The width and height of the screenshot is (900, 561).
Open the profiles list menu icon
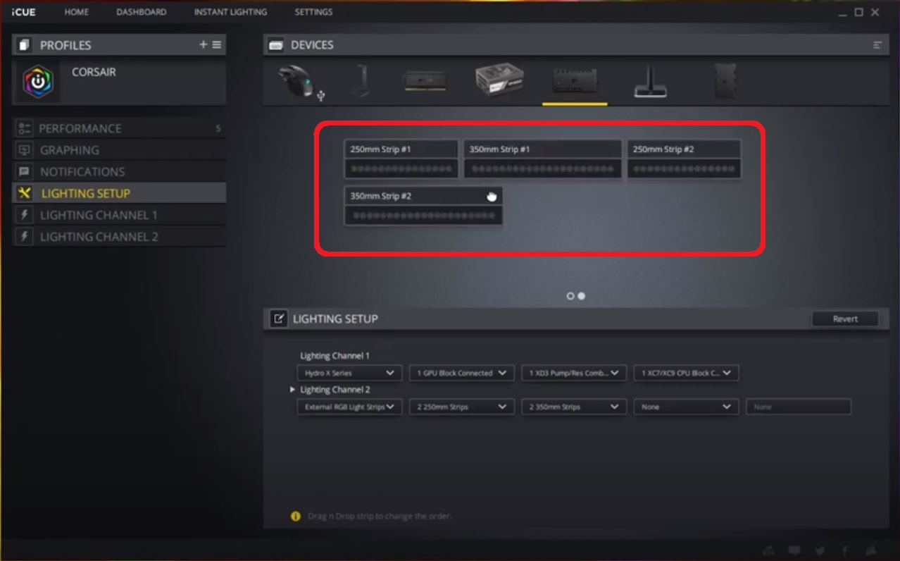pyautogui.click(x=217, y=44)
